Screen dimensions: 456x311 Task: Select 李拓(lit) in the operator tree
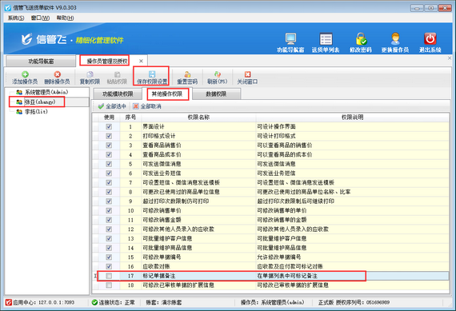36,112
